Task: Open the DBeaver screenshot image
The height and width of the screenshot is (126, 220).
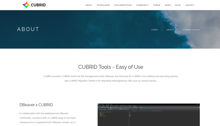Action: 149,115
